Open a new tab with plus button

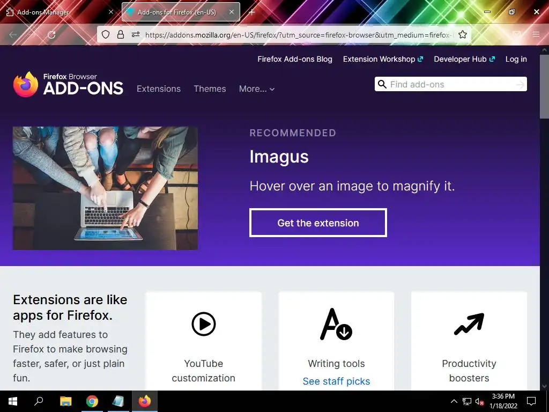[252, 12]
